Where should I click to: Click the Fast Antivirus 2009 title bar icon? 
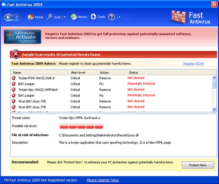tap(4, 4)
